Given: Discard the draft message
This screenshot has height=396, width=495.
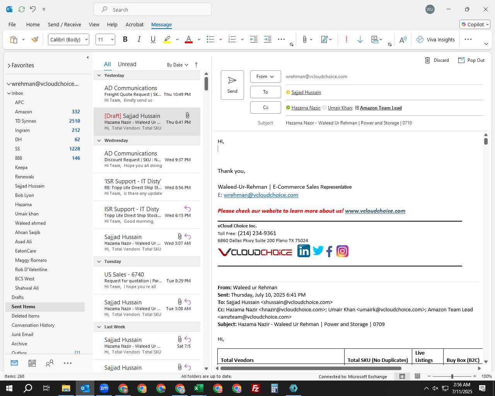Looking at the screenshot, I should [x=437, y=60].
